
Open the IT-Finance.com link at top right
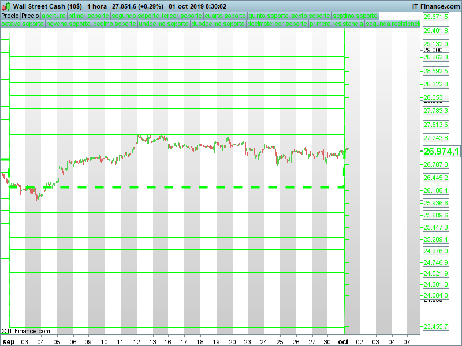(x=435, y=6)
